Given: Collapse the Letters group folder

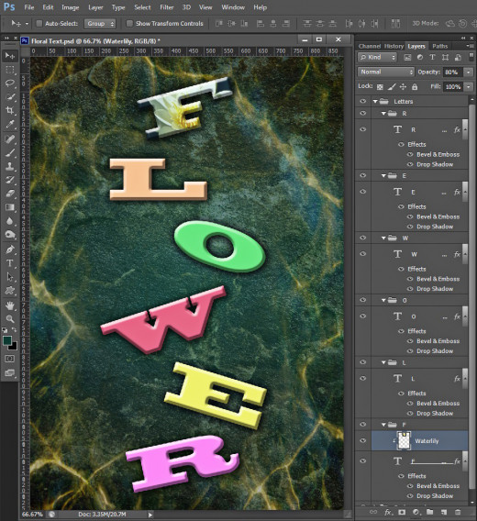Looking at the screenshot, I should click(375, 101).
